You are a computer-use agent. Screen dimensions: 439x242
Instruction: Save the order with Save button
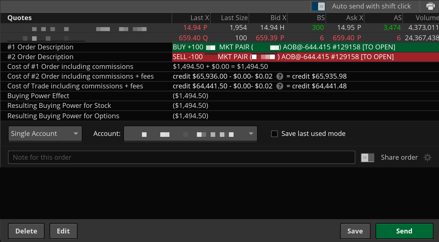(355, 231)
